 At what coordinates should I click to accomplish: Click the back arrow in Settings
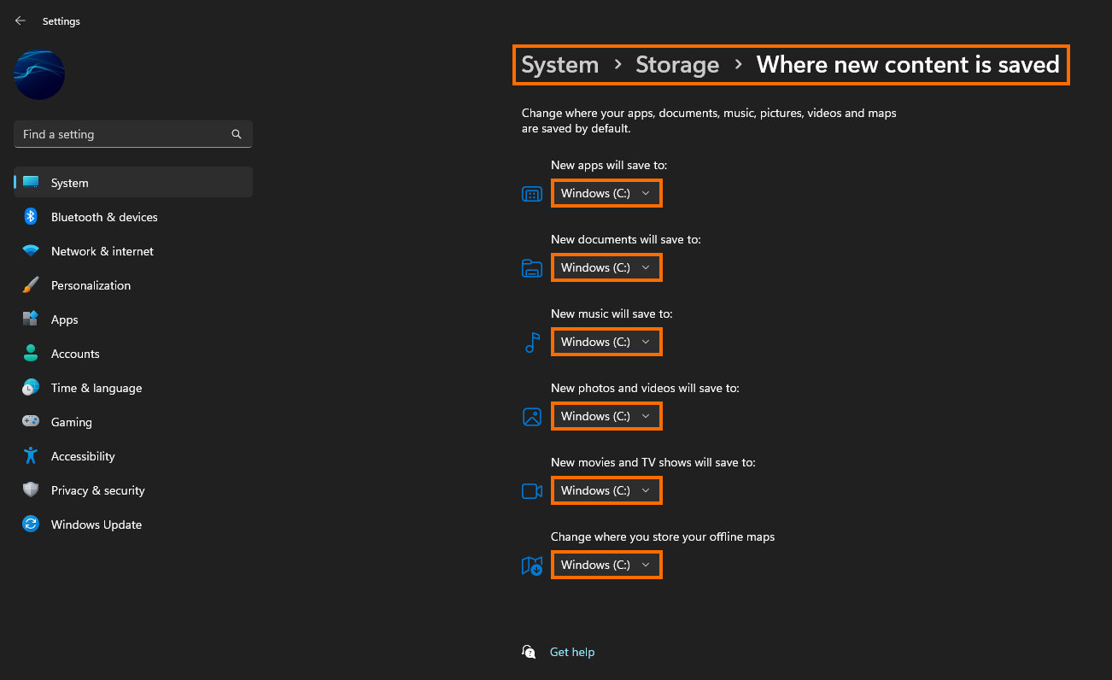coord(20,21)
